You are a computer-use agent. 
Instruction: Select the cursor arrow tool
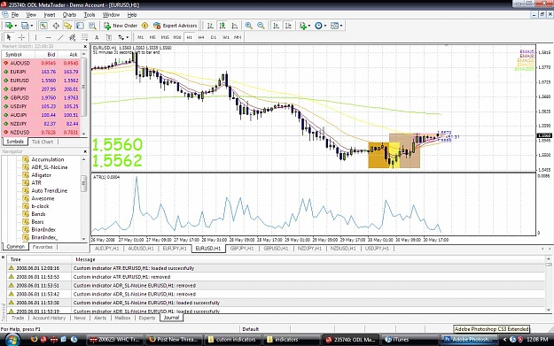click(9, 37)
